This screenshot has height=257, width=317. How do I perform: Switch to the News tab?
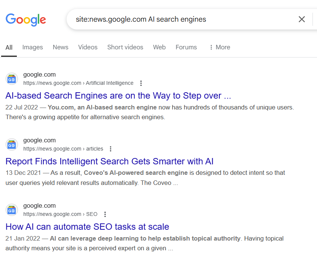click(x=60, y=47)
